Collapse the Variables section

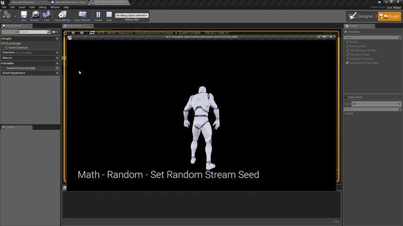1,63
